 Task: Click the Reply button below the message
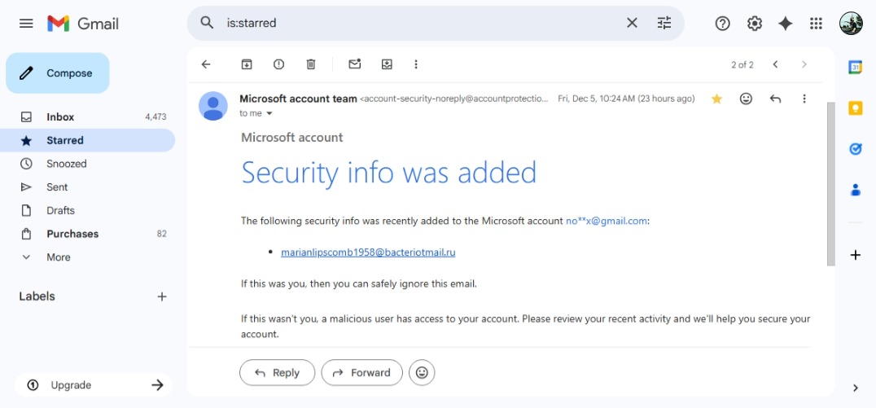tap(277, 373)
